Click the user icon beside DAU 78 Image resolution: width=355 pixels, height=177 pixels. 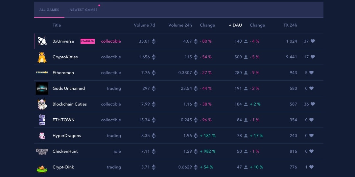point(246,136)
